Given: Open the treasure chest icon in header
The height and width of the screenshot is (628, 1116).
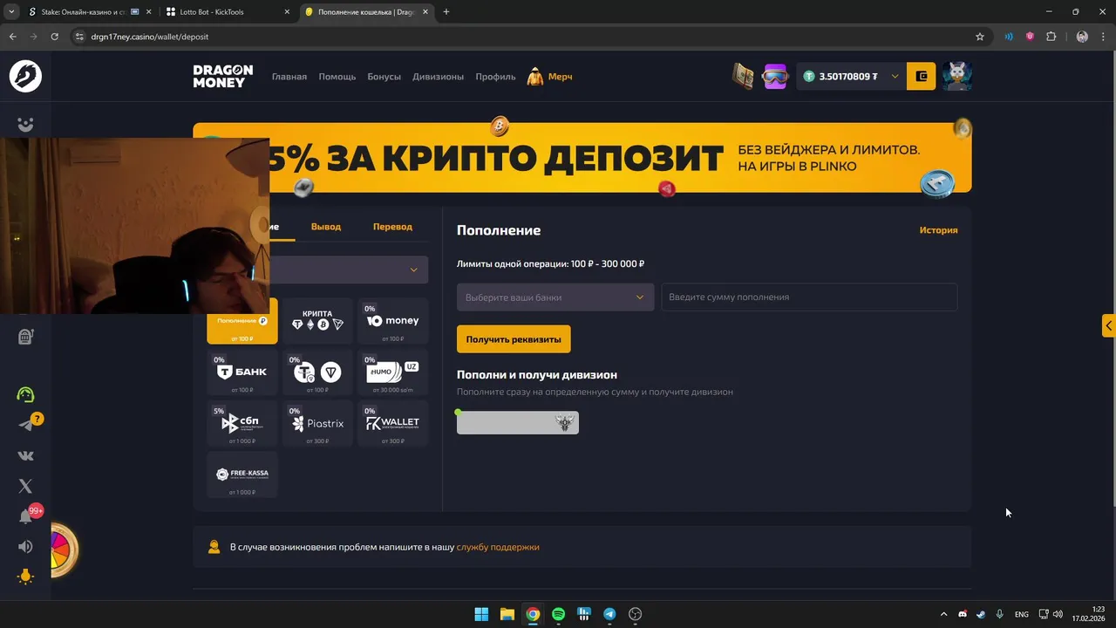Looking at the screenshot, I should (744, 76).
